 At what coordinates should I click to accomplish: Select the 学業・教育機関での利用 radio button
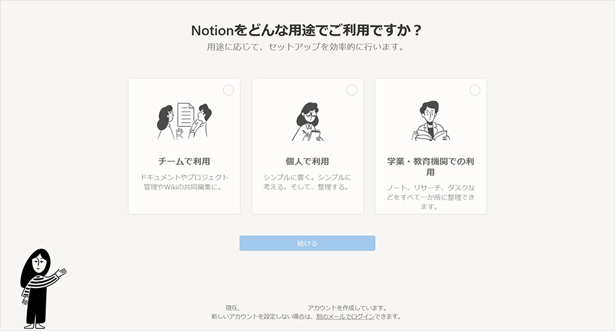475,90
